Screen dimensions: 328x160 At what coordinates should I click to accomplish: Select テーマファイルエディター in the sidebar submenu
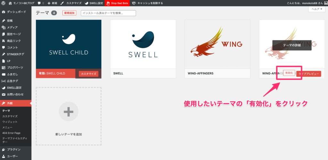click(x=14, y=140)
